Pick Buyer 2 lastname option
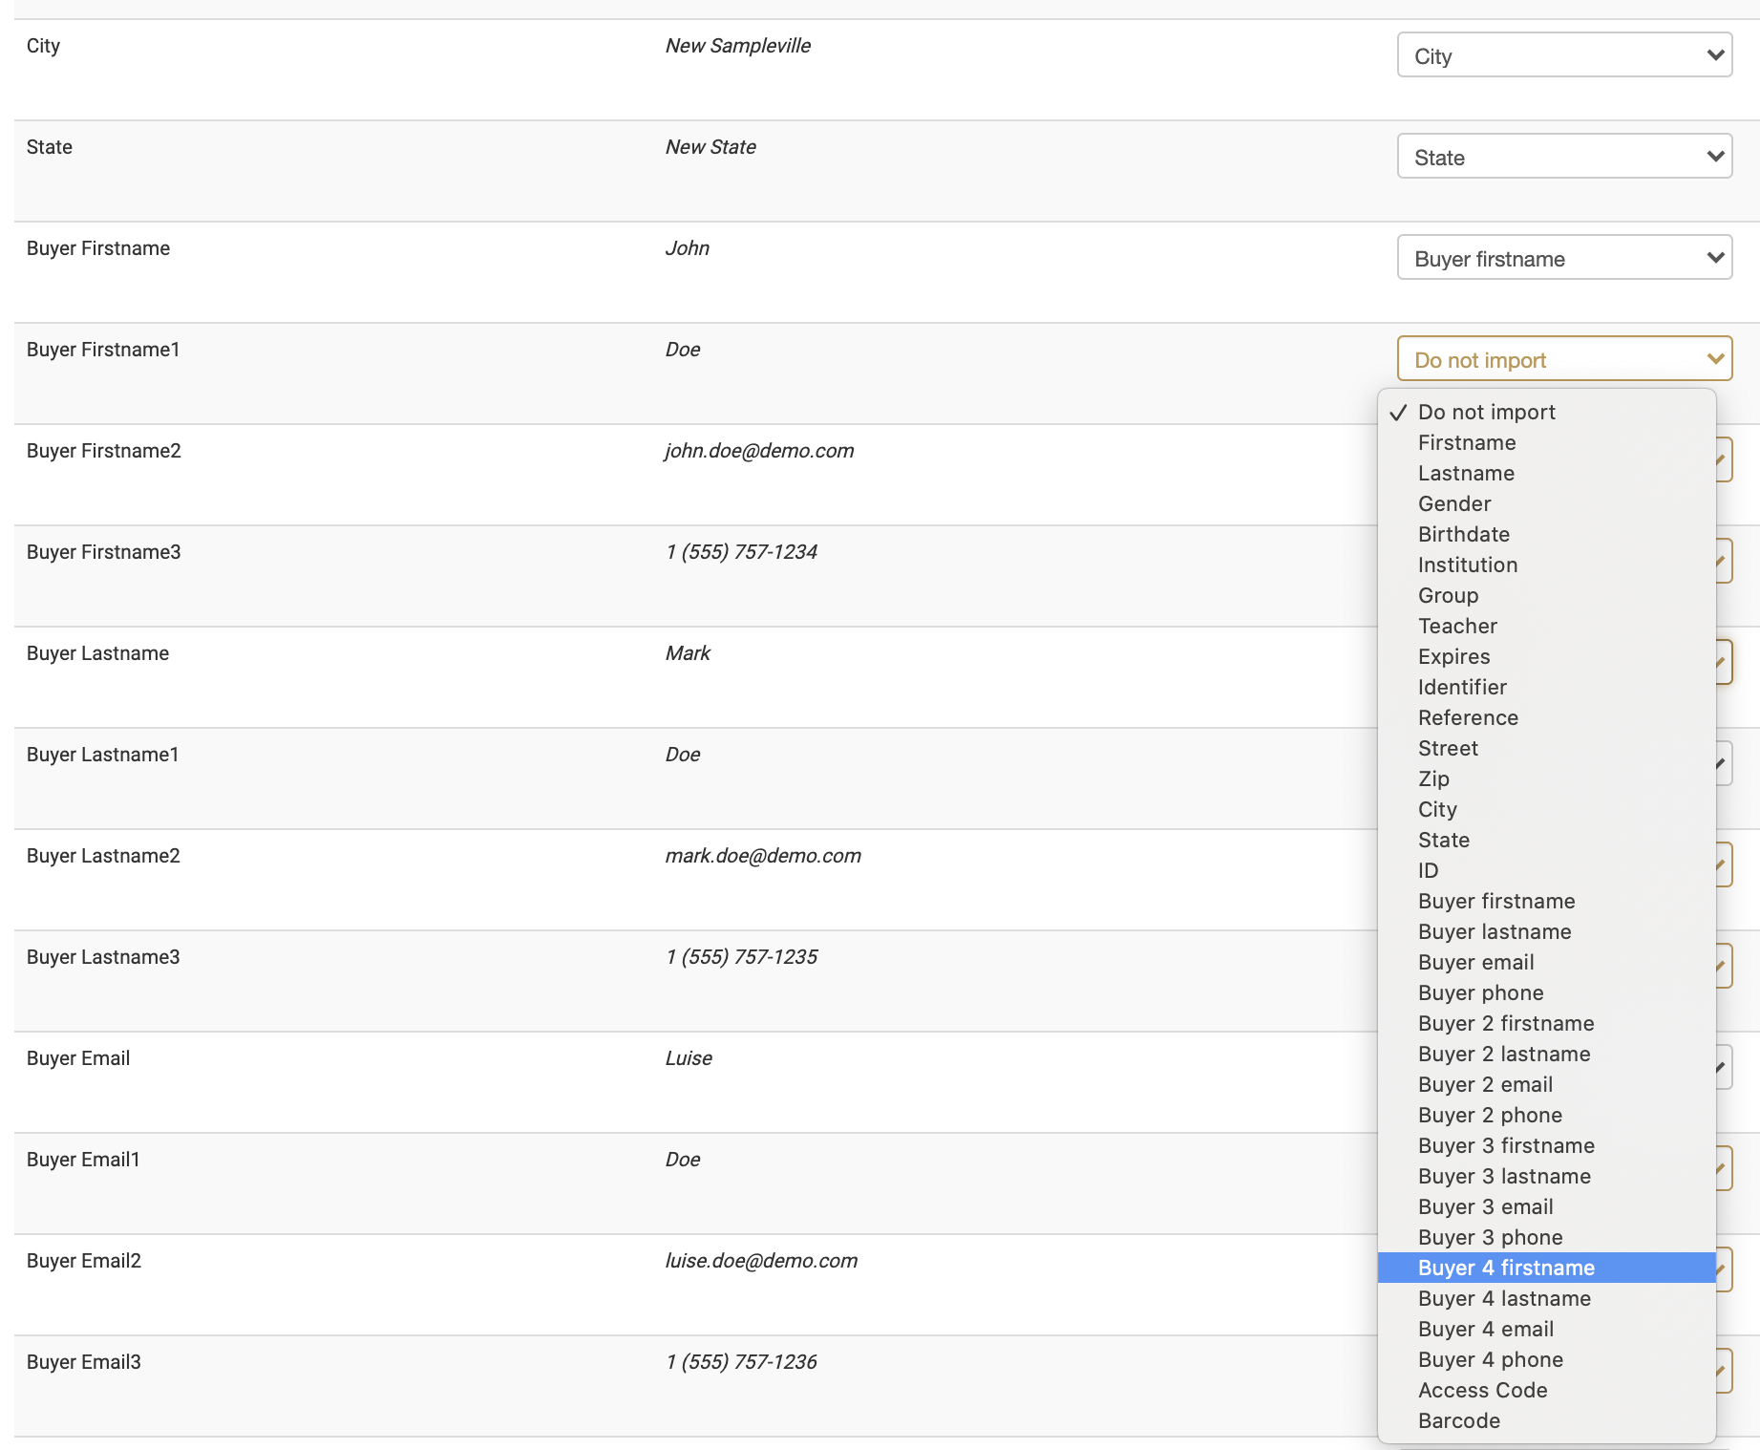The width and height of the screenshot is (1760, 1450). pos(1547,1054)
